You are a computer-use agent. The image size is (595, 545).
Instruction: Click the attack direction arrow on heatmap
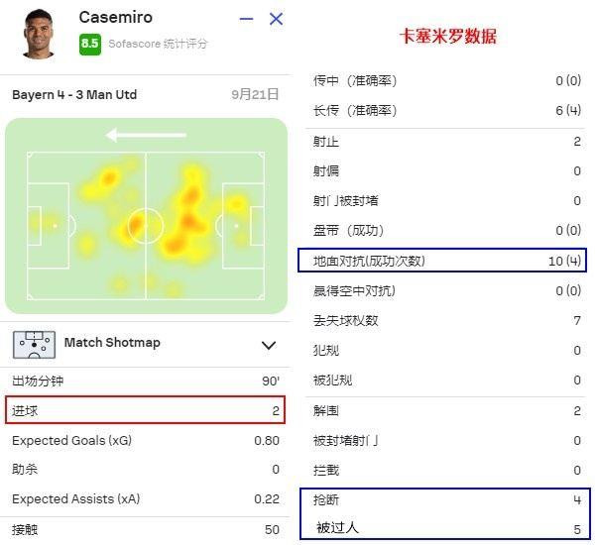click(x=146, y=135)
